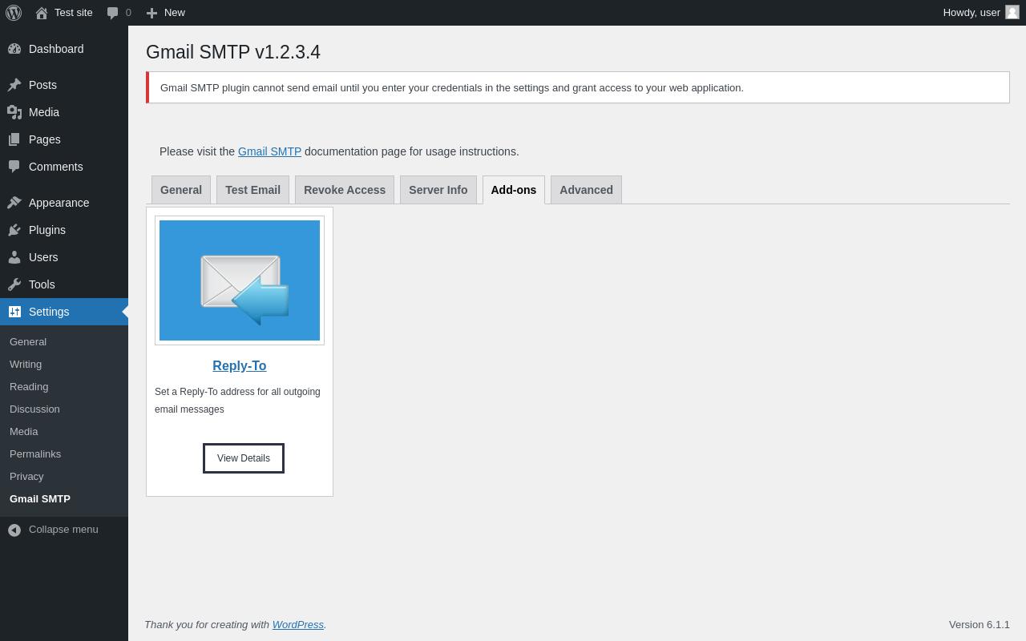Open Comments menu label
Viewport: 1026px width, 641px height.
[x=56, y=167]
